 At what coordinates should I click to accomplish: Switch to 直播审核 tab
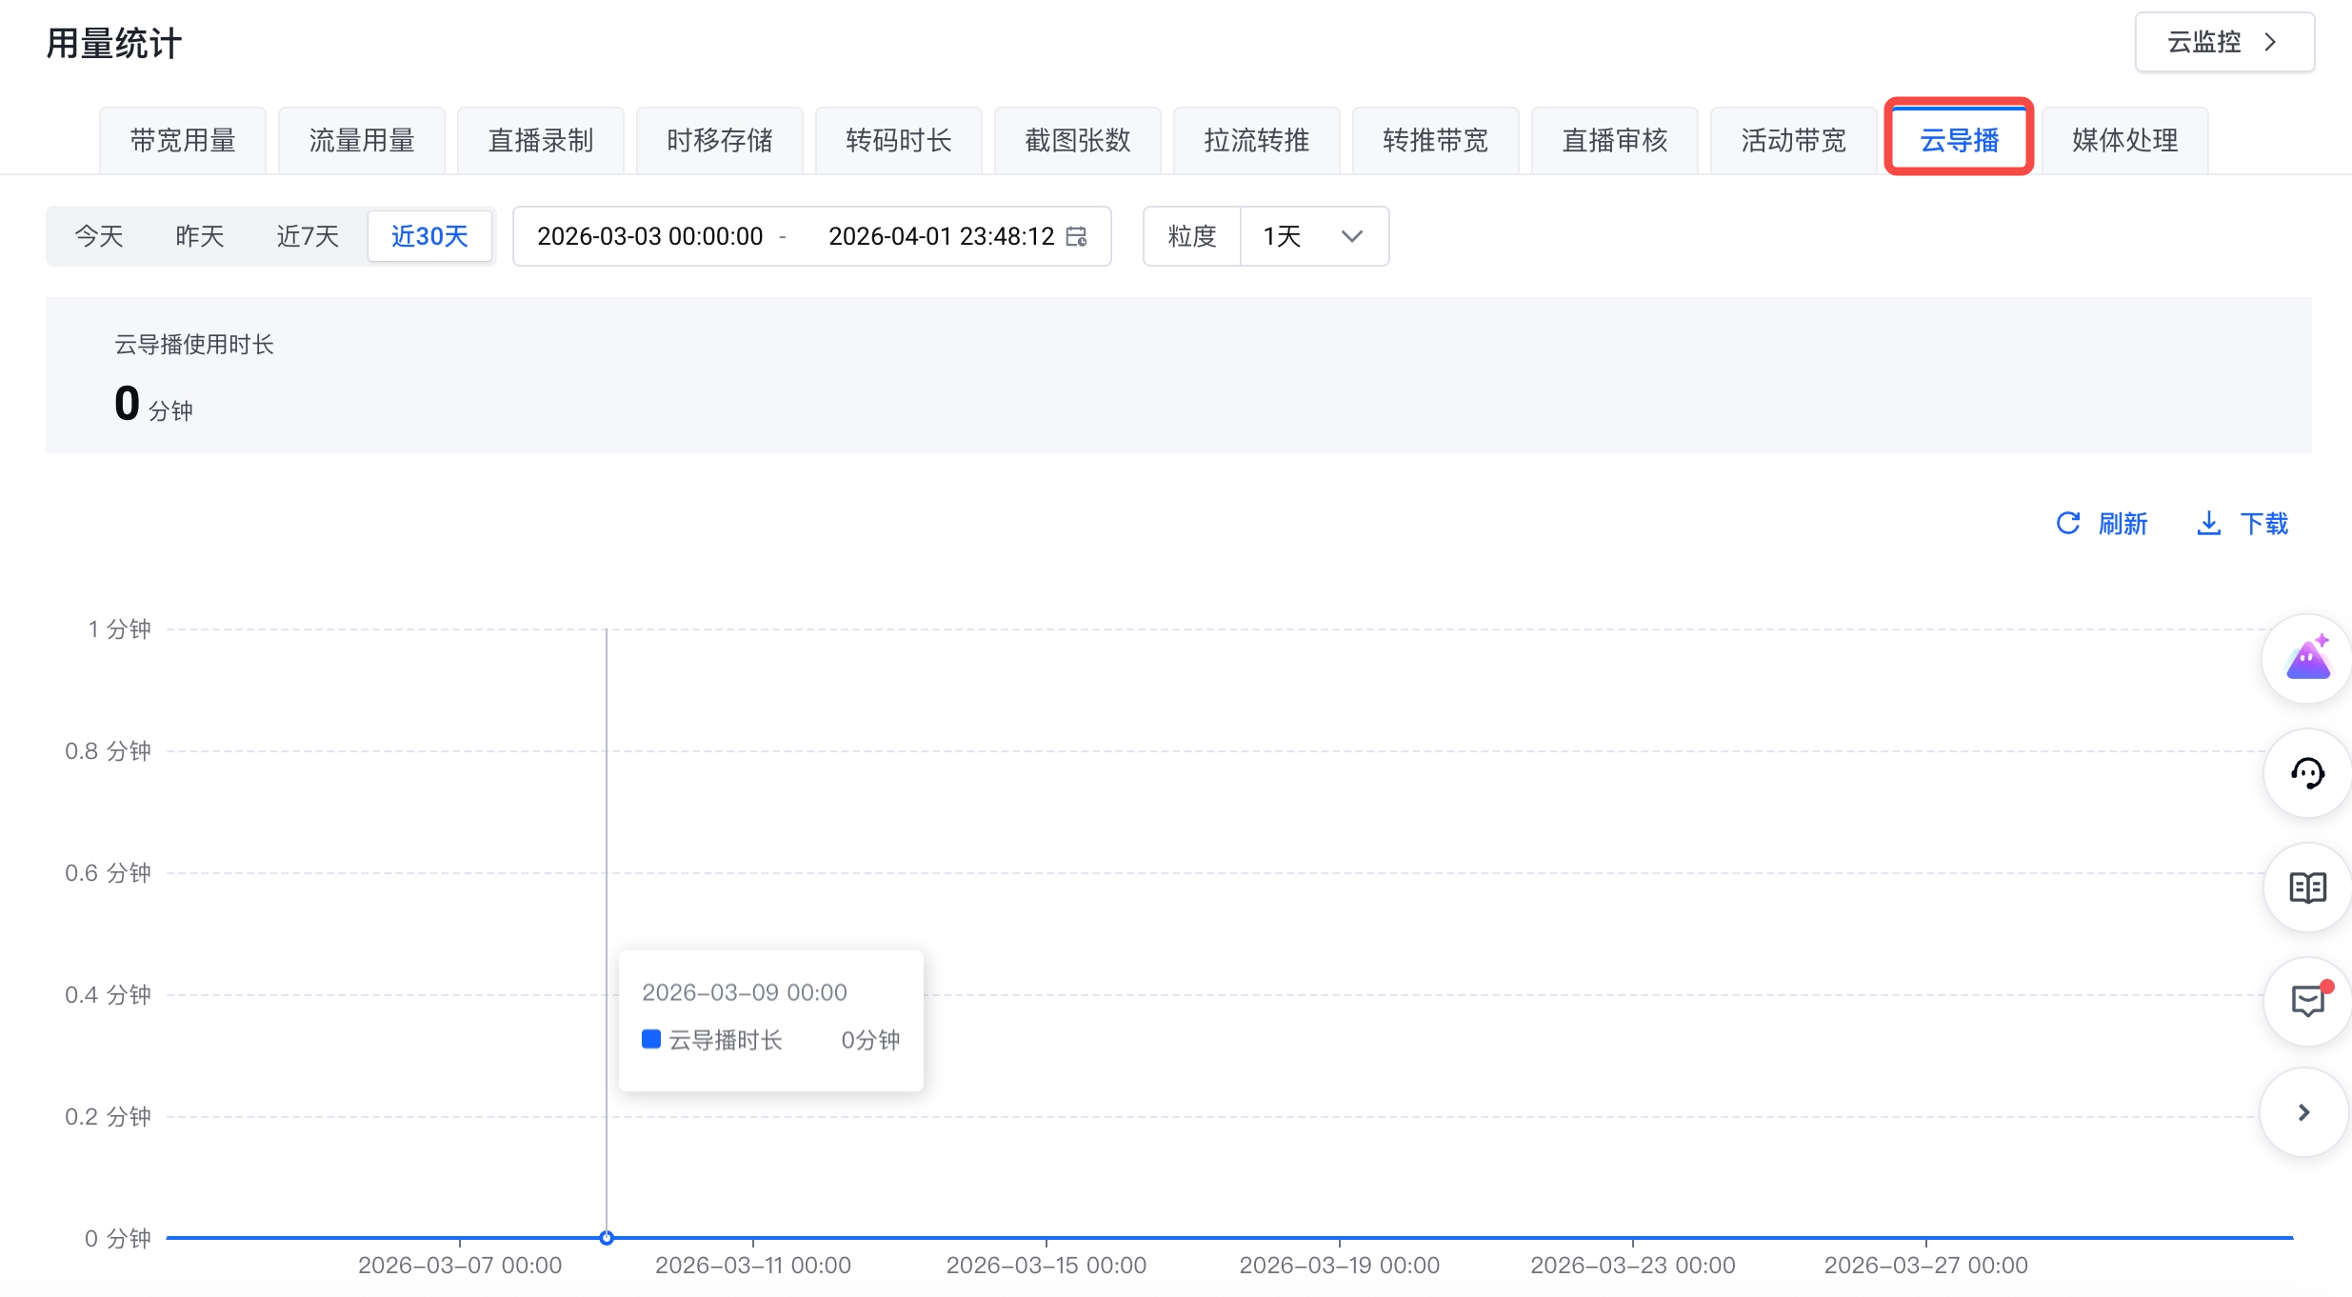pos(1615,141)
